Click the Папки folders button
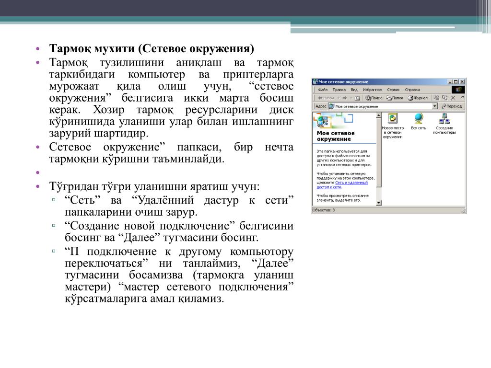 [x=395, y=98]
